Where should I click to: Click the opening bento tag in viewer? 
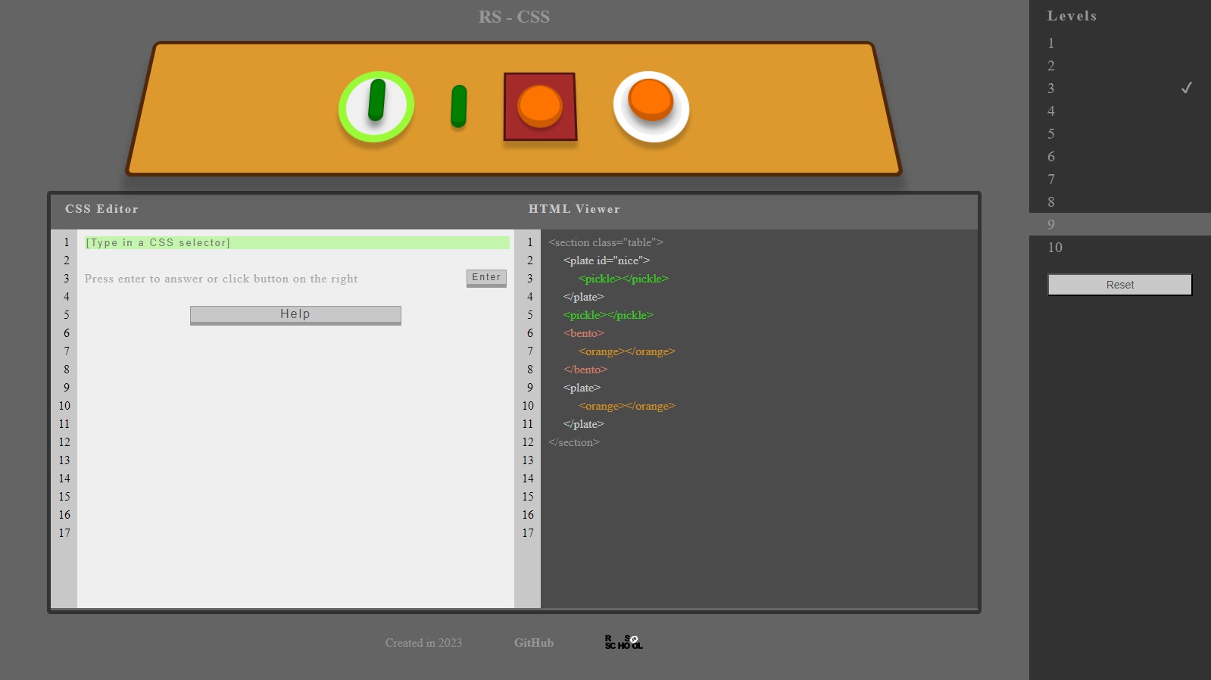tap(583, 333)
